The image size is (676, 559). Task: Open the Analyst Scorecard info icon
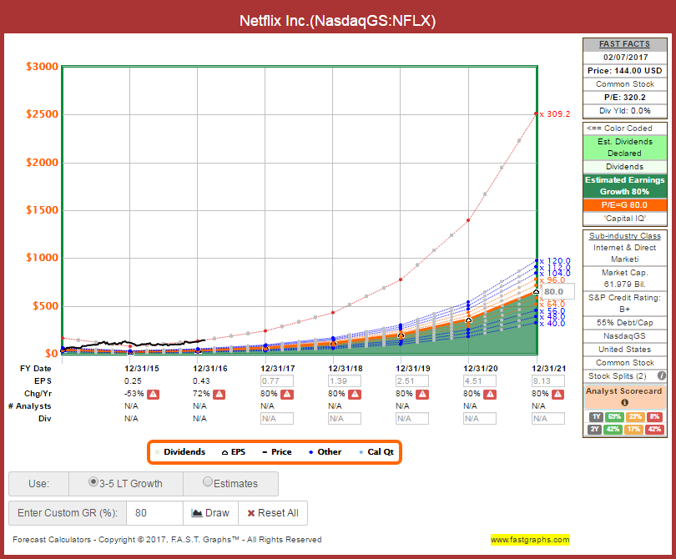pos(624,402)
